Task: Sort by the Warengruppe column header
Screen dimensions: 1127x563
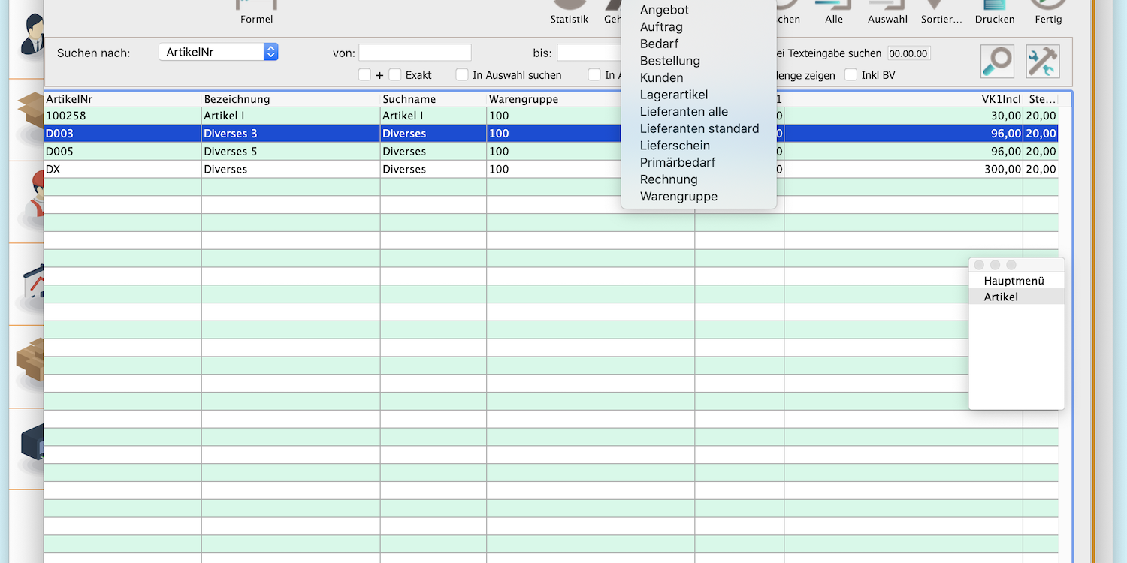Action: tap(554, 99)
